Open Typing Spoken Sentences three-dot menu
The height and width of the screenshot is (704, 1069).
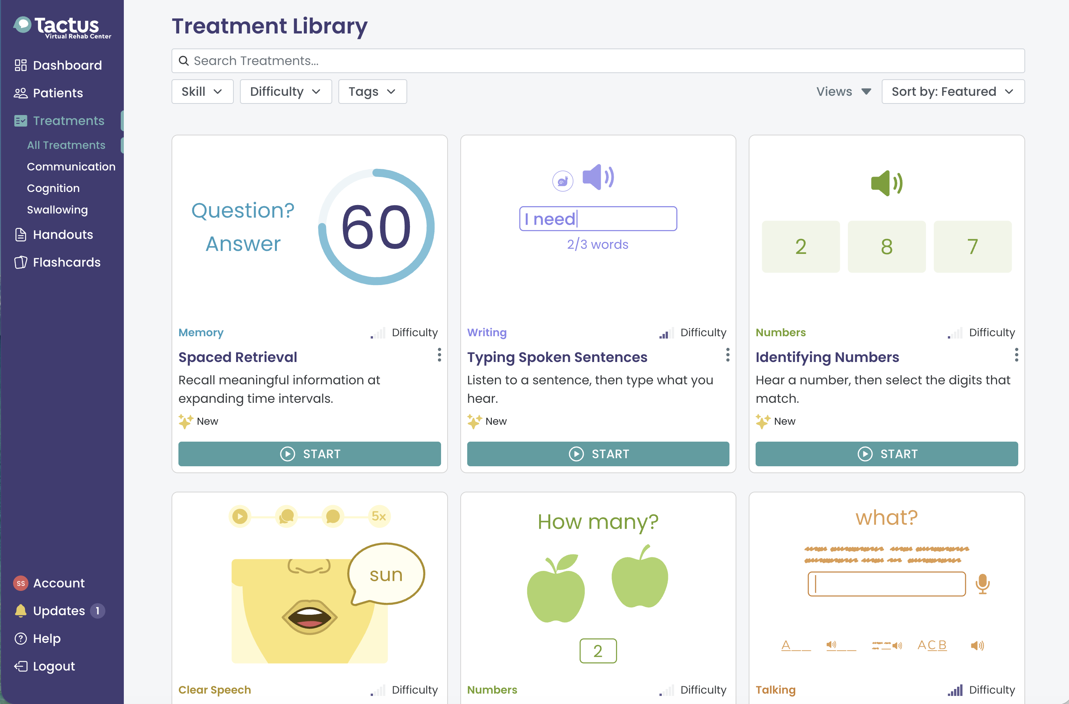728,355
